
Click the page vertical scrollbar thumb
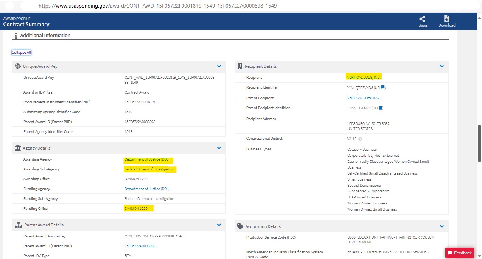[x=480, y=144]
